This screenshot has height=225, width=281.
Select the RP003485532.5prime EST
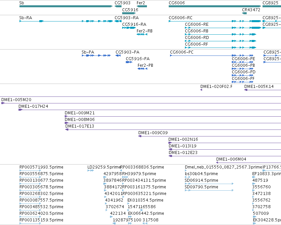[x=30, y=210]
